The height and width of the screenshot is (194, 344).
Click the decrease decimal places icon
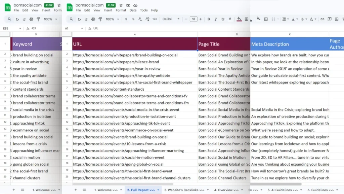click(x=139, y=19)
